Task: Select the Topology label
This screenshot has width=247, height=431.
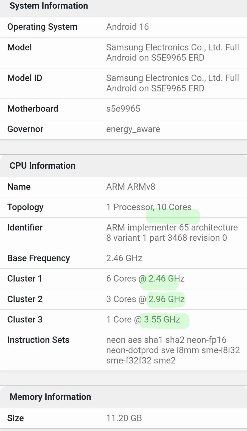Action: (25, 207)
